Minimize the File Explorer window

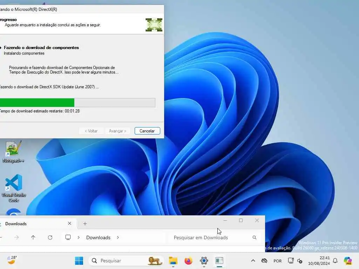point(225,220)
